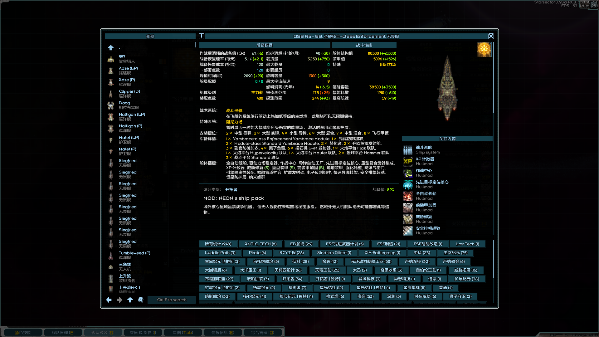
Task: Open the 作战中心 hullmod icon
Action: pos(407,173)
